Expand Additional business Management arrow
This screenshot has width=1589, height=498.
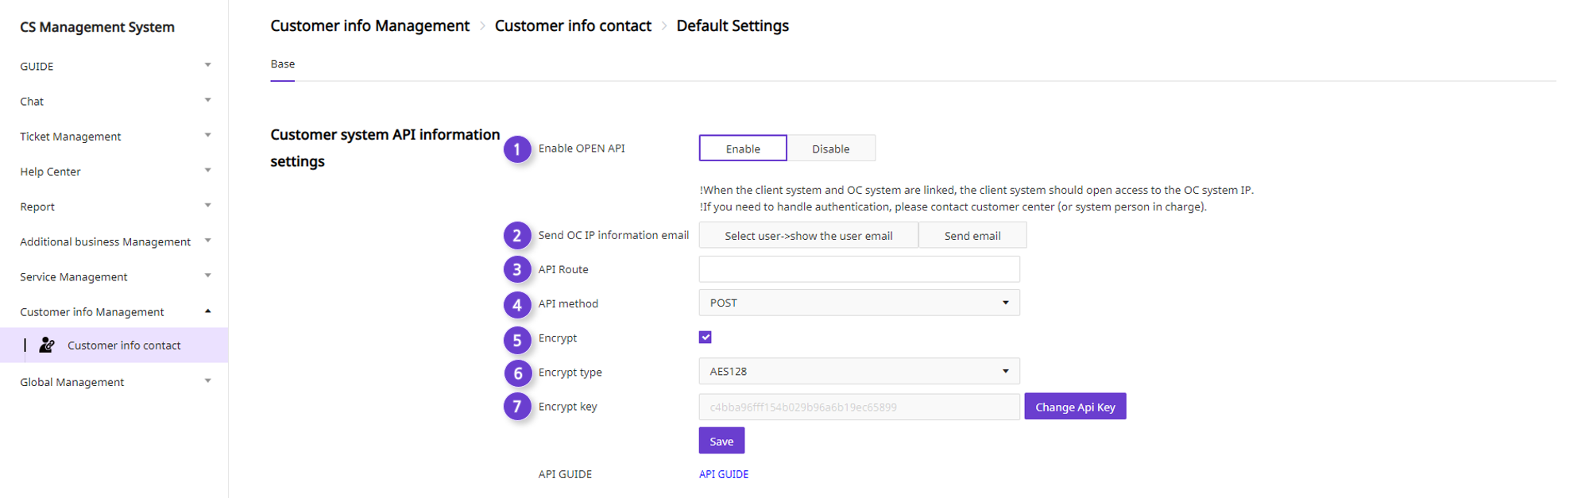[x=208, y=240]
